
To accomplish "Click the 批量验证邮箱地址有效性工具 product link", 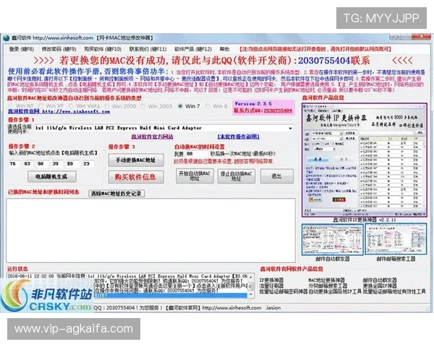I will 394,291.
